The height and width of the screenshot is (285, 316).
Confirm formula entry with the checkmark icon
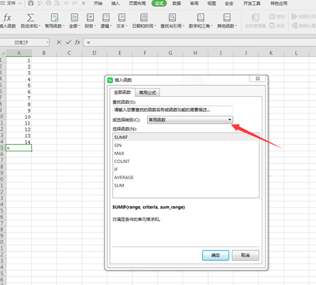click(x=68, y=42)
